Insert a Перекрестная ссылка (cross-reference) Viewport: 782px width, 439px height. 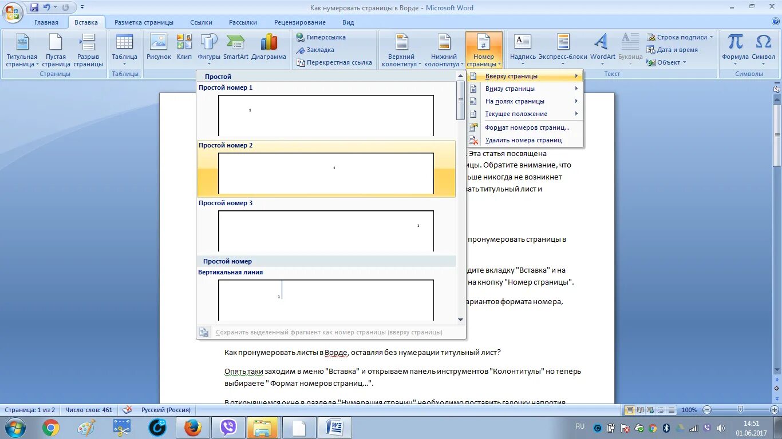point(334,62)
